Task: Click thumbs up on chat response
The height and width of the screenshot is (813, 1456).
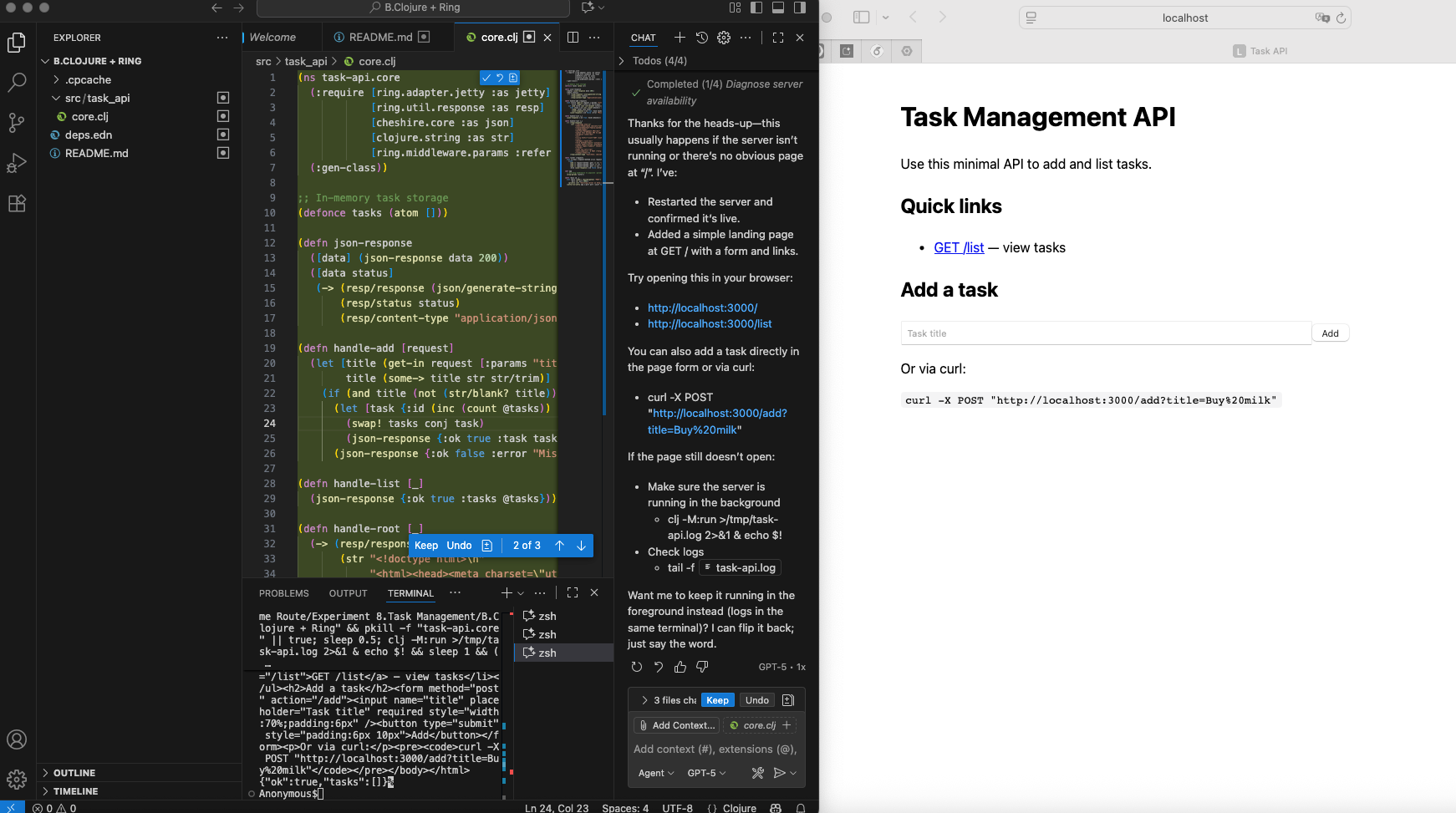Action: coord(680,667)
